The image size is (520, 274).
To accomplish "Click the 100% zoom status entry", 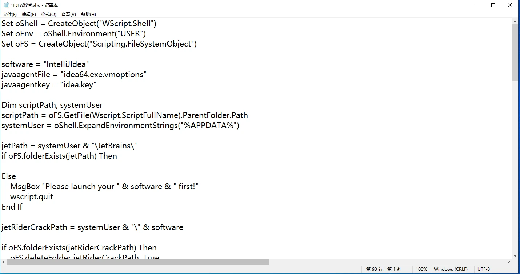I will pyautogui.click(x=421, y=269).
